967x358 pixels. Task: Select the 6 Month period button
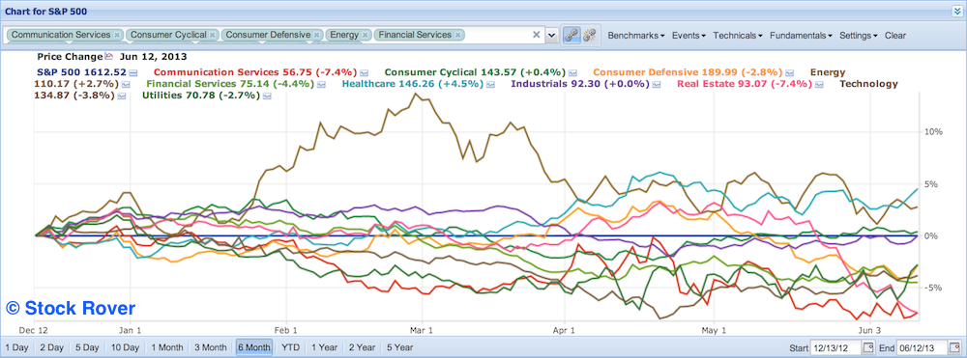tap(253, 347)
